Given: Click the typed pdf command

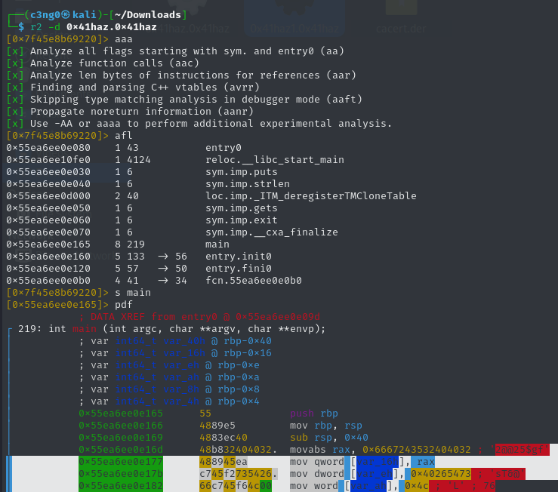Looking at the screenshot, I should (x=124, y=304).
